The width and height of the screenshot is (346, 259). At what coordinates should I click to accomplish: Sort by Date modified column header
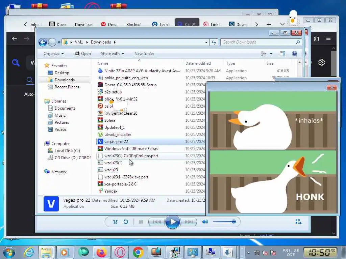198,63
